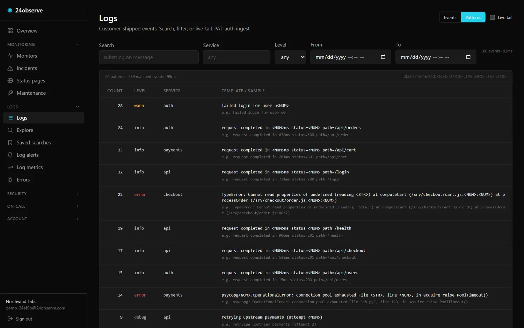Viewport: 524px width, 328px height.
Task: Select pattern row with path=/api/checkout
Action: click(306, 254)
